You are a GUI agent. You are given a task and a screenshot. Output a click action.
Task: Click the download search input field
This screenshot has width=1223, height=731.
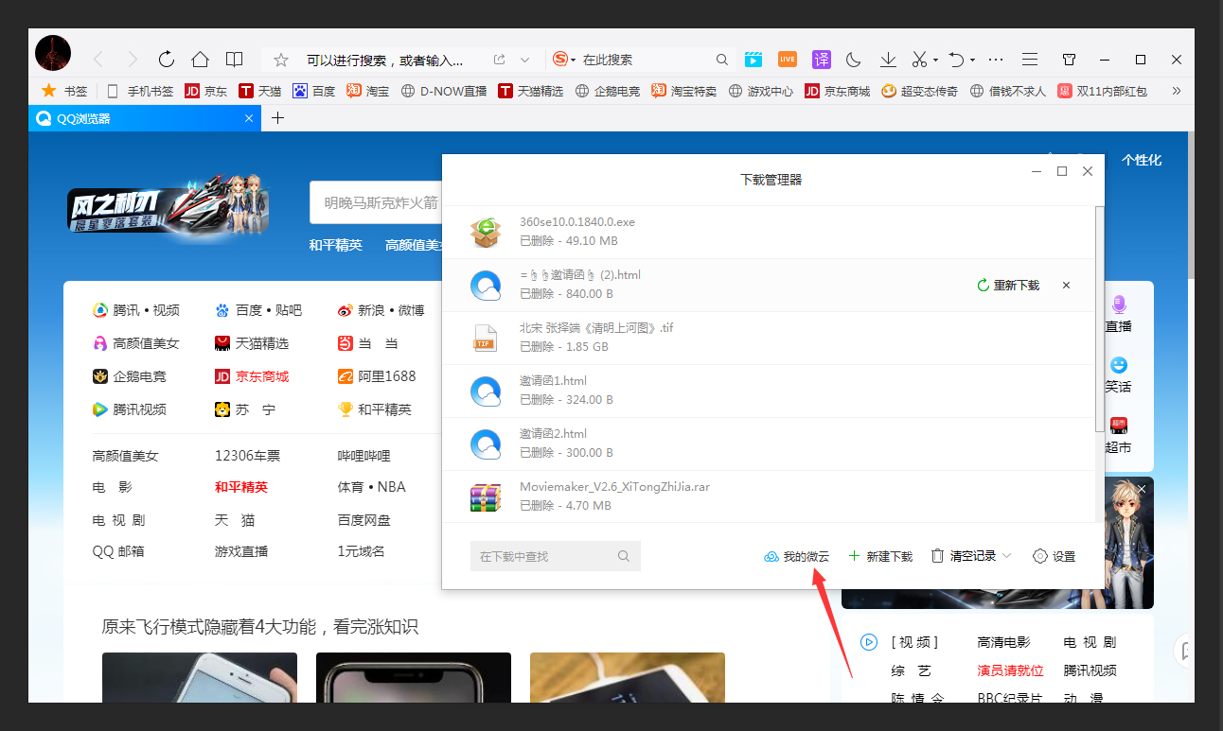pos(555,556)
